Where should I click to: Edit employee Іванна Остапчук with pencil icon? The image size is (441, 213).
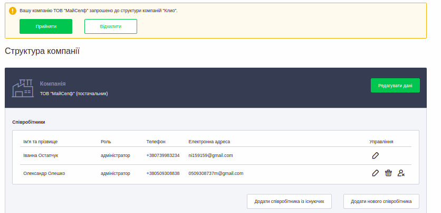pyautogui.click(x=375, y=155)
